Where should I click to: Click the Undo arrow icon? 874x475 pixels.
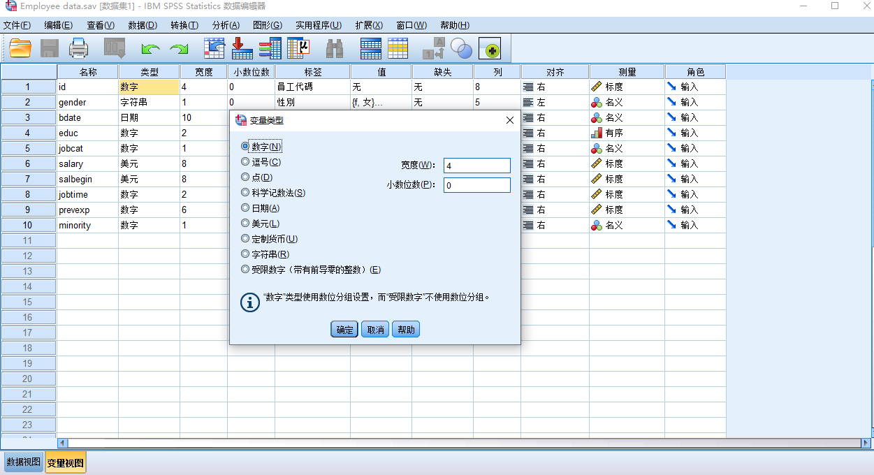pyautogui.click(x=147, y=48)
